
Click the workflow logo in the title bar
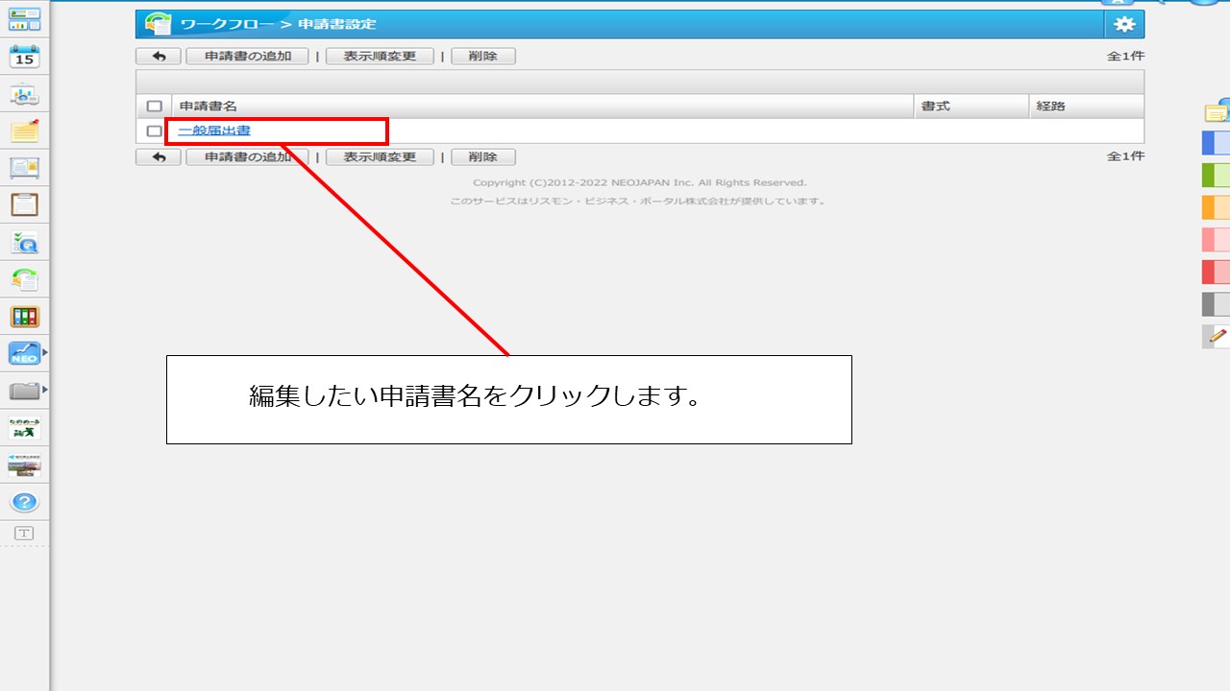159,24
